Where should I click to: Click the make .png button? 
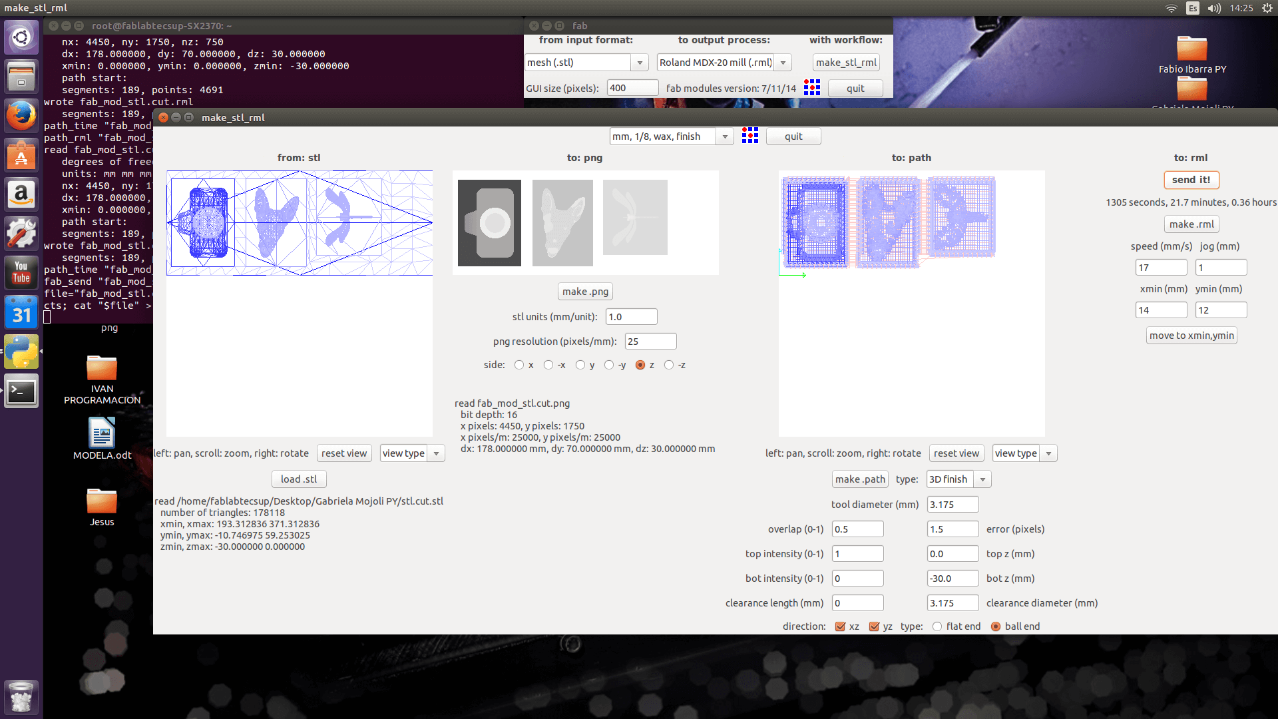click(585, 292)
